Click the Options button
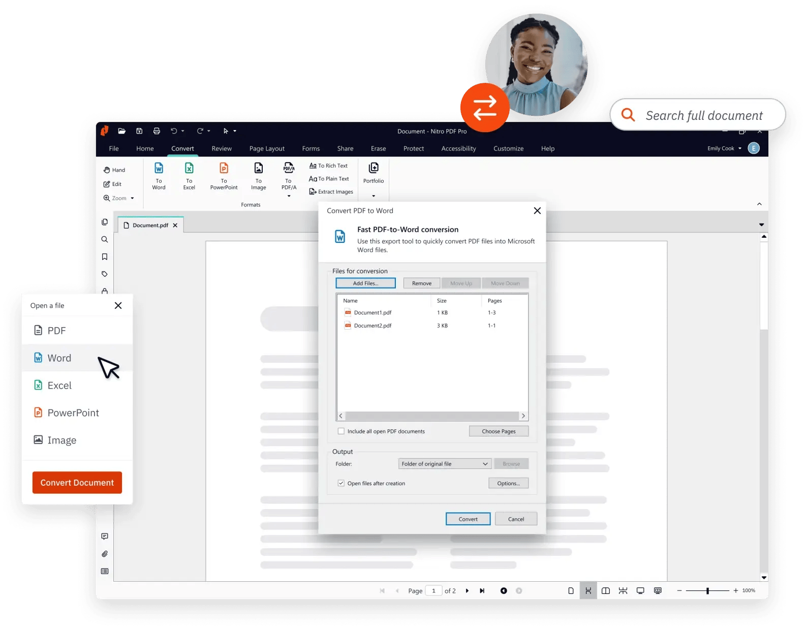This screenshot has width=808, height=630. [509, 483]
